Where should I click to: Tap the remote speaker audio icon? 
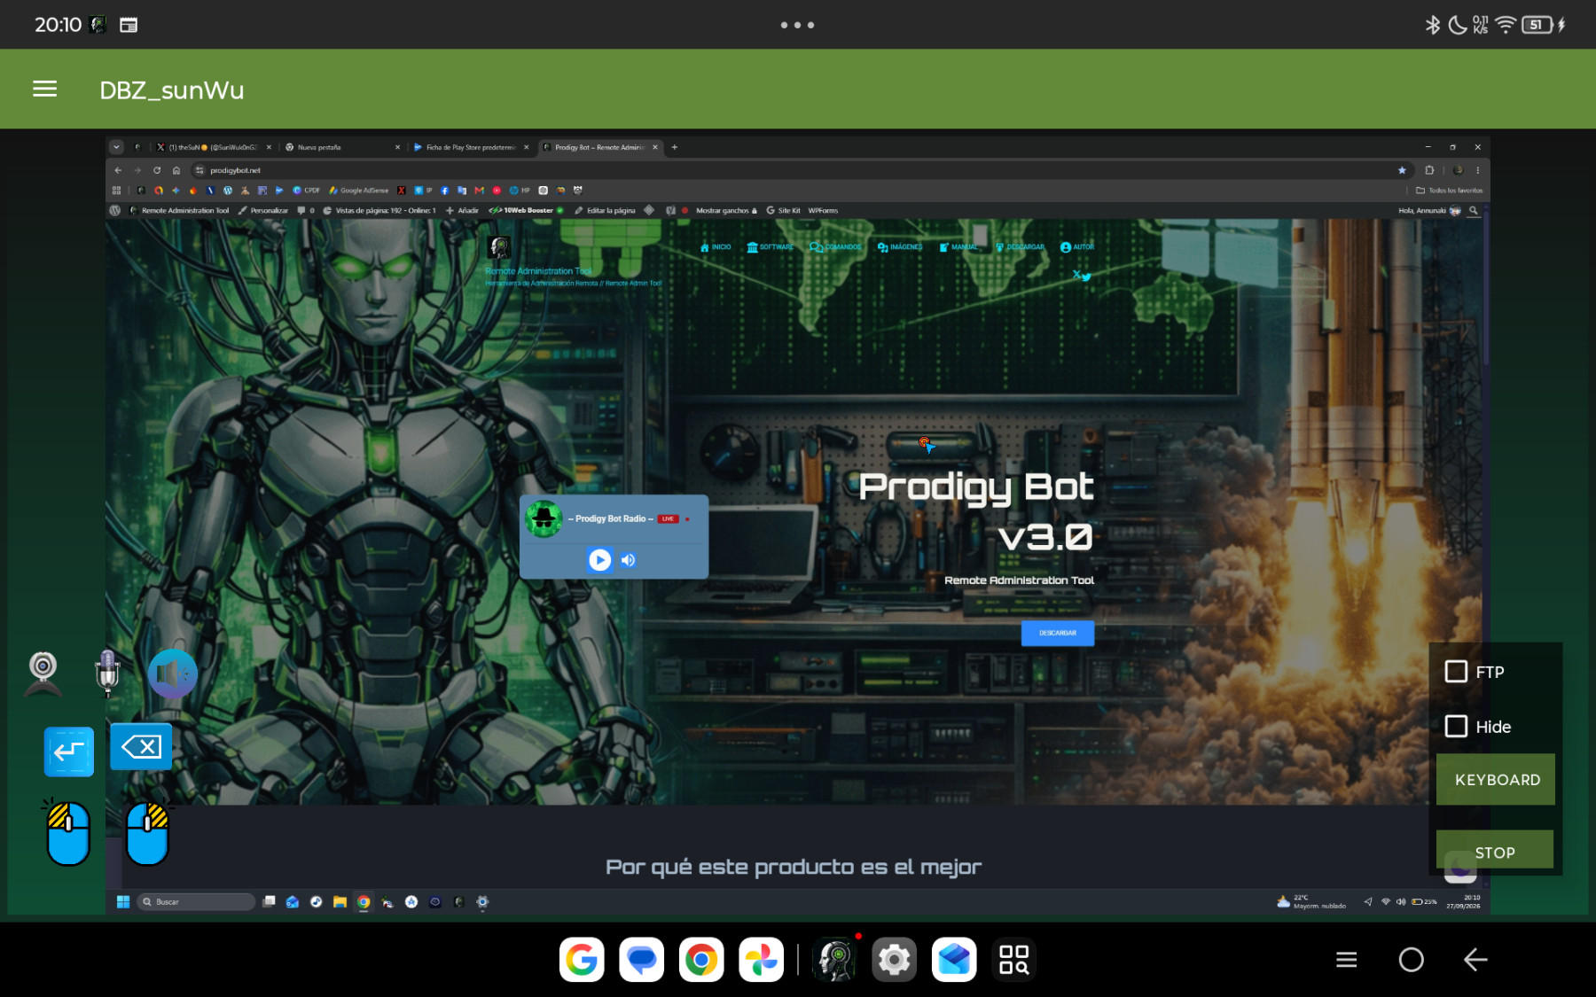coord(172,674)
